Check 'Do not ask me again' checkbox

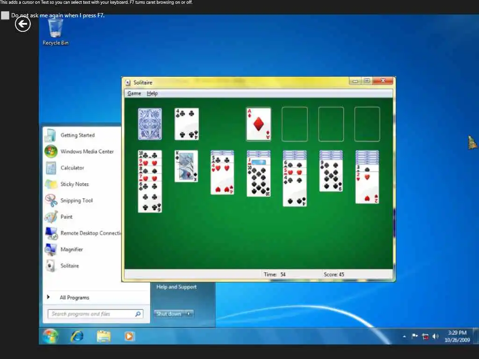point(5,15)
